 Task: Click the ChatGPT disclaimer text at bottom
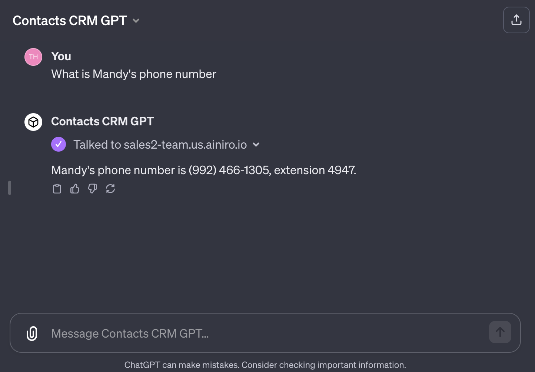(x=265, y=365)
